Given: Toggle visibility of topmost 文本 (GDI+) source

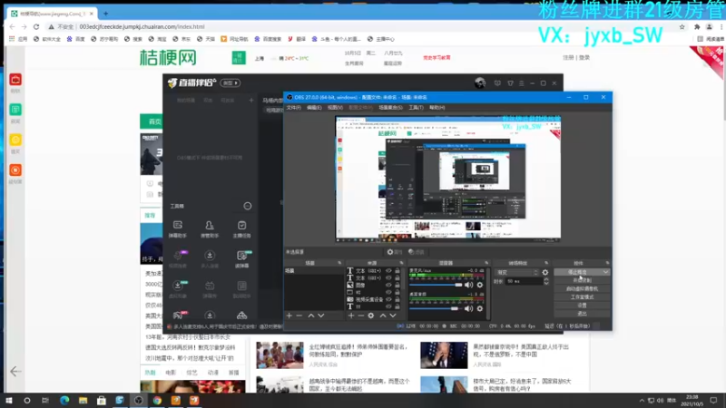Looking at the screenshot, I should tap(388, 271).
